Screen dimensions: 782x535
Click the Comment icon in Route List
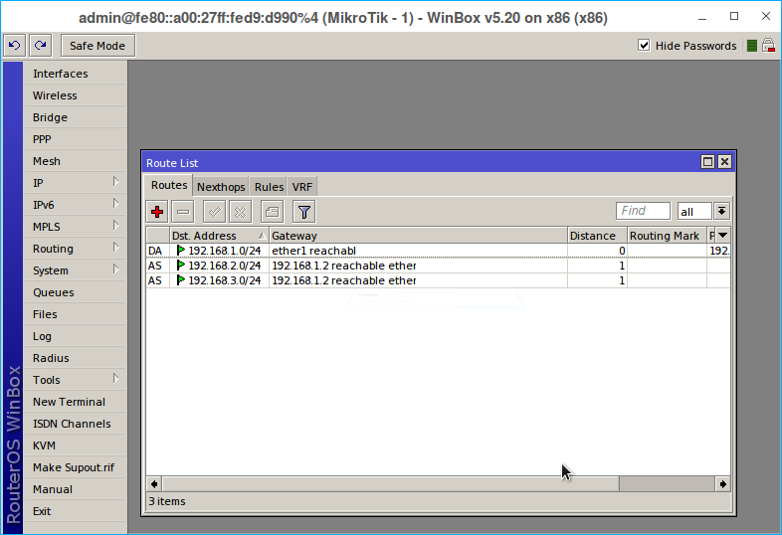coord(272,212)
